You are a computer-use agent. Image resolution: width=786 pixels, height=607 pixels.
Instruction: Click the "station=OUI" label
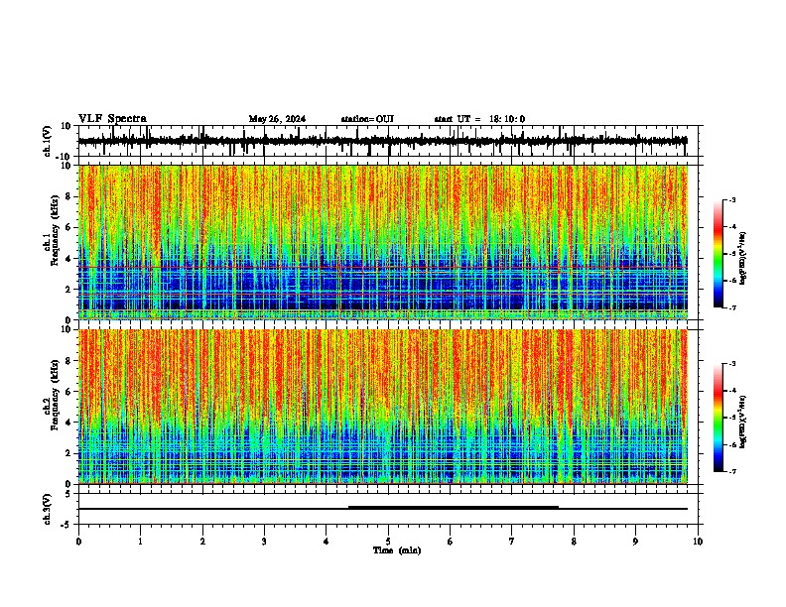(x=367, y=119)
